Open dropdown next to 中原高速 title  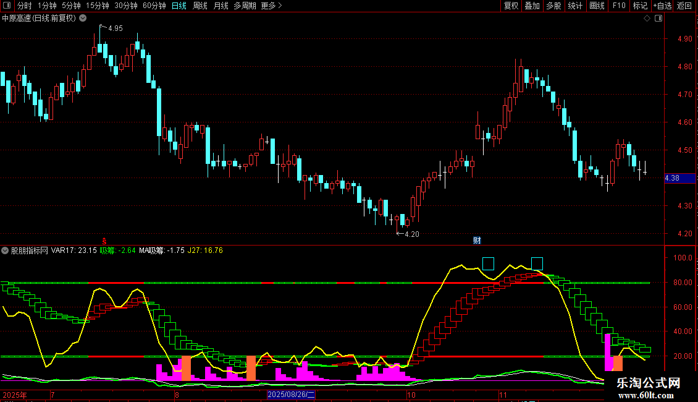tap(83, 19)
